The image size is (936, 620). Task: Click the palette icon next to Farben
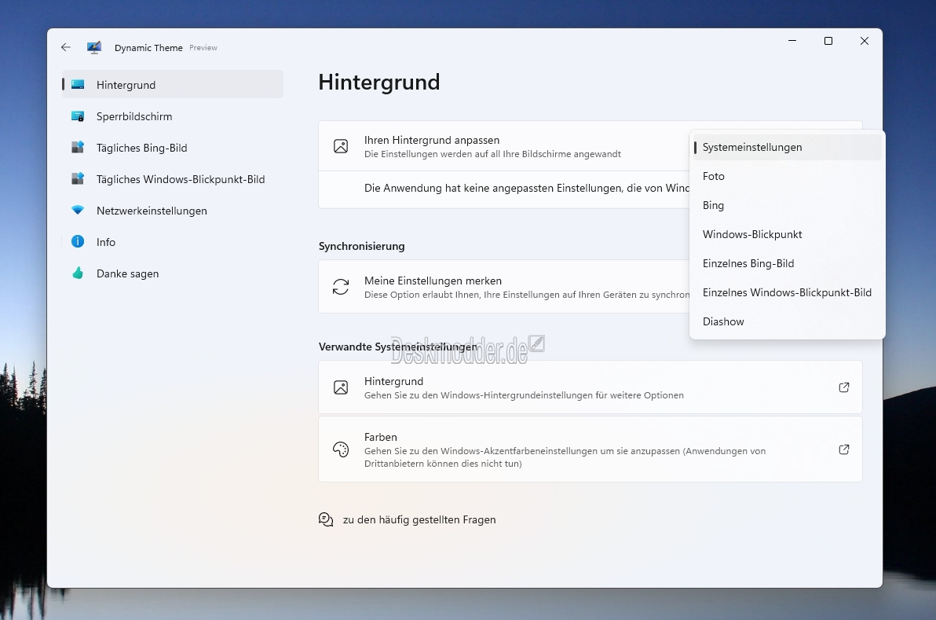click(x=341, y=449)
